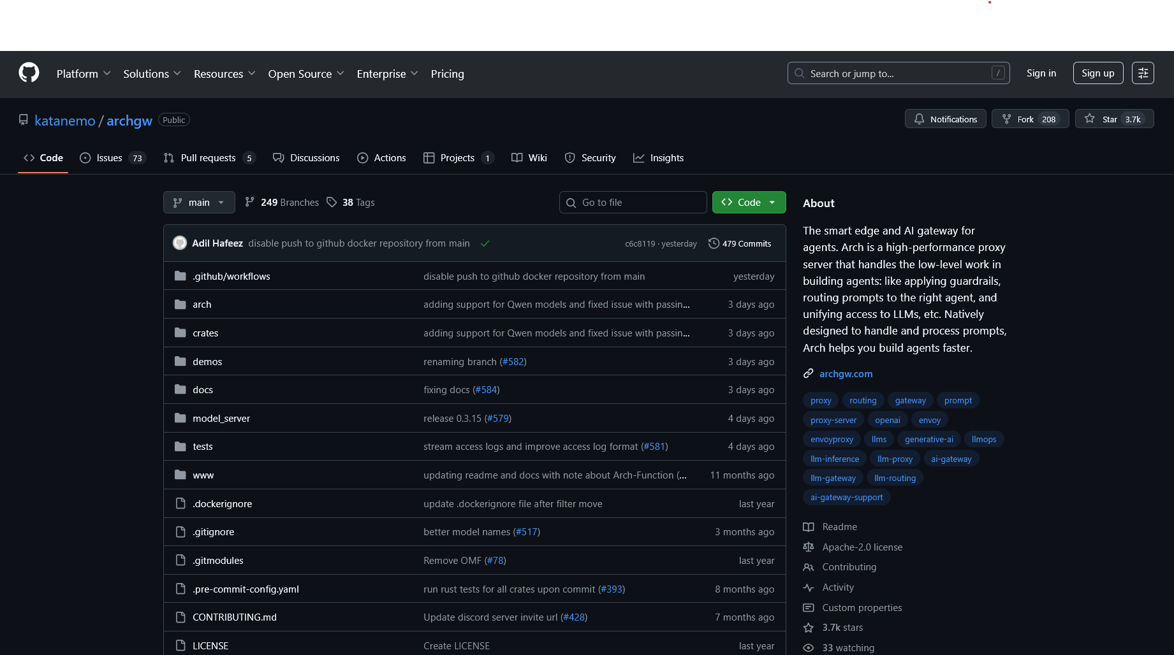
Task: Expand the green Code button dropdown arrow
Action: pos(772,202)
